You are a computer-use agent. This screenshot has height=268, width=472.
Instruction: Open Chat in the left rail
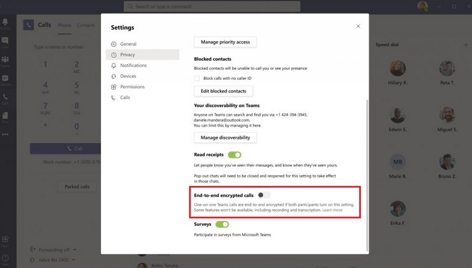point(5,43)
